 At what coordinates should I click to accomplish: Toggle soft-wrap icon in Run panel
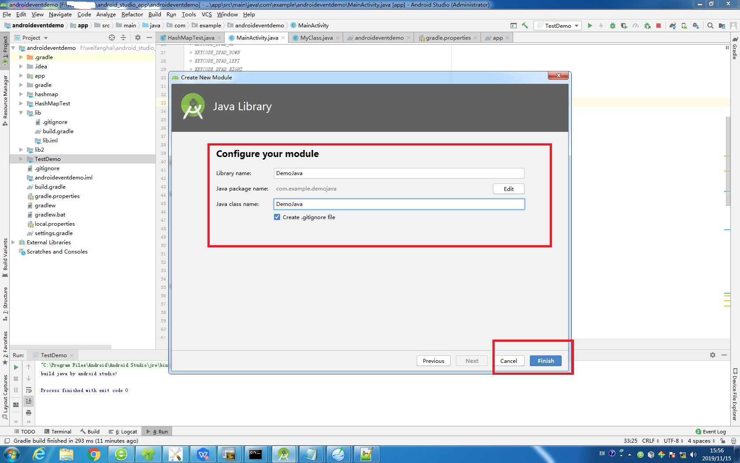point(29,390)
